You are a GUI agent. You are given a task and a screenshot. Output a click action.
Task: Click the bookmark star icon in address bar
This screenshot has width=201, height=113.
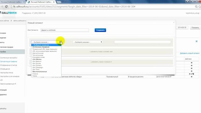[200, 7]
